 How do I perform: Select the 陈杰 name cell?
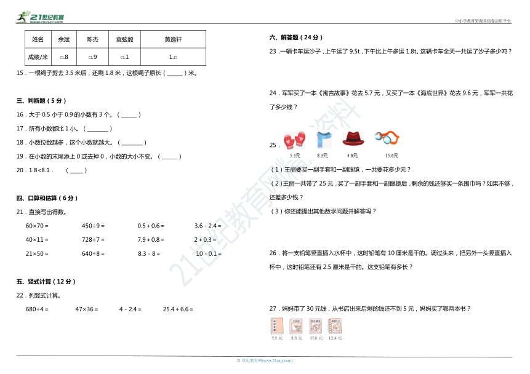(92, 39)
